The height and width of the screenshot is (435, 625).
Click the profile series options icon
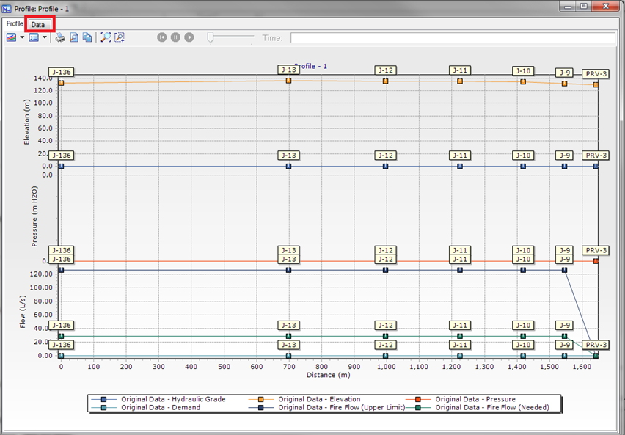[x=34, y=37]
